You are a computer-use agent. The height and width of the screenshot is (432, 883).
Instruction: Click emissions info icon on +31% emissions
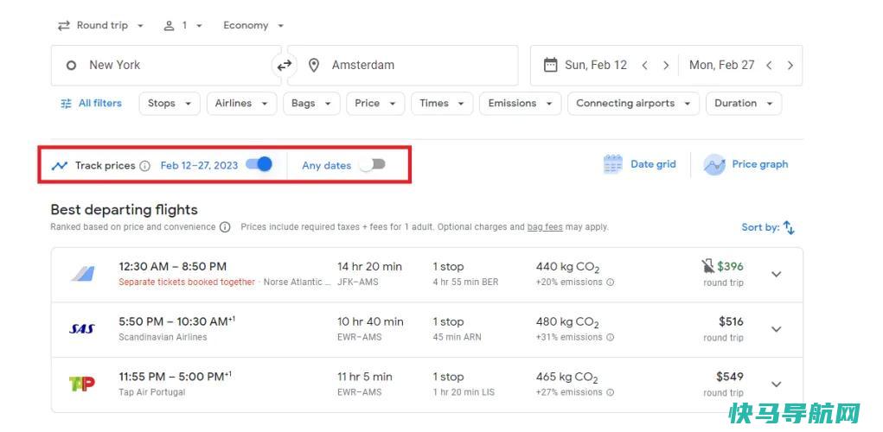point(611,338)
